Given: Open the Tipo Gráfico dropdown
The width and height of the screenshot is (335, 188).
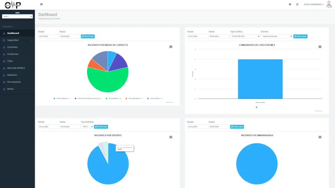Looking at the screenshot, I should 244,36.
